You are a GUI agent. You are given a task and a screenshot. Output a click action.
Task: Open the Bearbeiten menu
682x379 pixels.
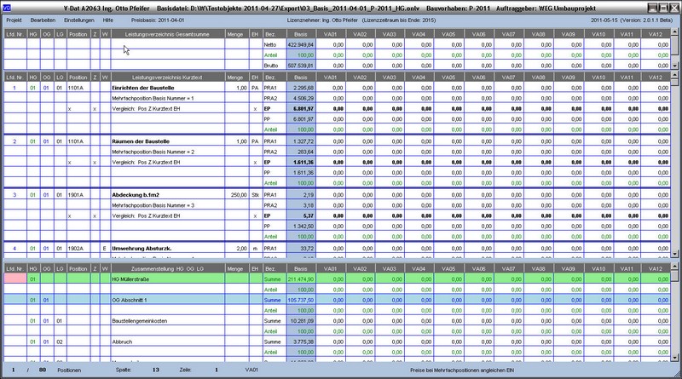tap(44, 18)
